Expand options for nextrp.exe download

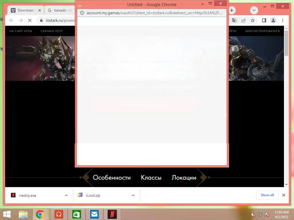(x=66, y=195)
